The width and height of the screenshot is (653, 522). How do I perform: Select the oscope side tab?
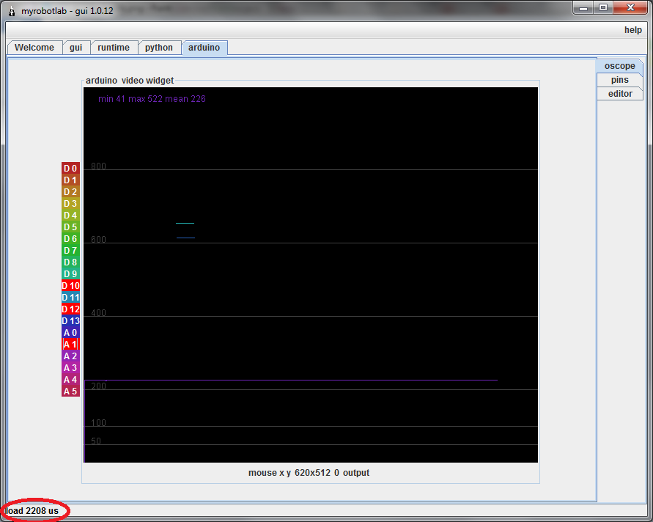click(x=620, y=66)
